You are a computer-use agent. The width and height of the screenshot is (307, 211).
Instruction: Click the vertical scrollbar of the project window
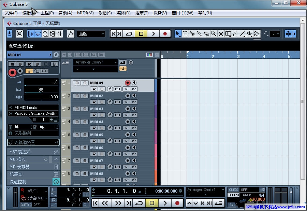tap(303, 101)
